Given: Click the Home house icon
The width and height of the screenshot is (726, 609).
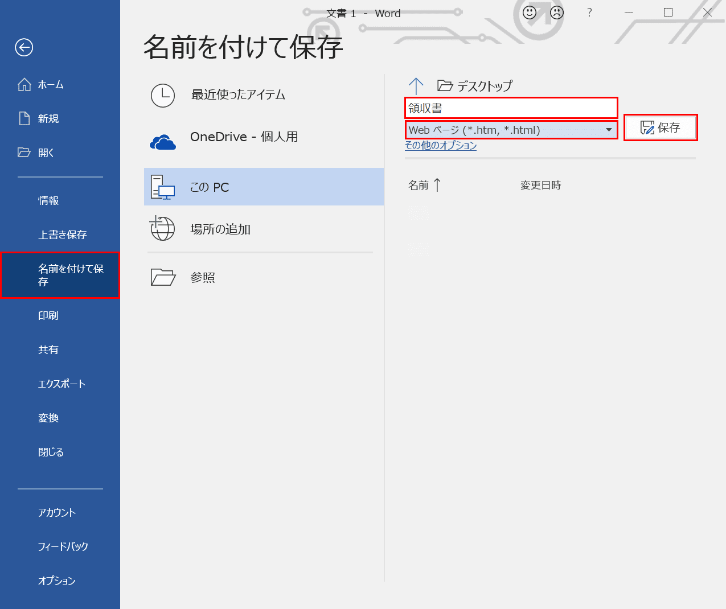Looking at the screenshot, I should point(24,84).
